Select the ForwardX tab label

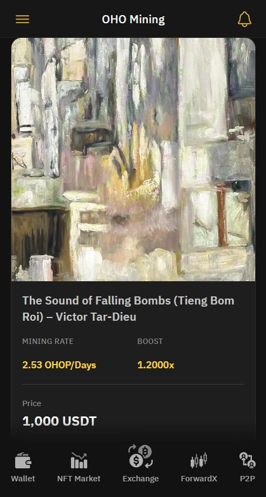[x=199, y=479]
